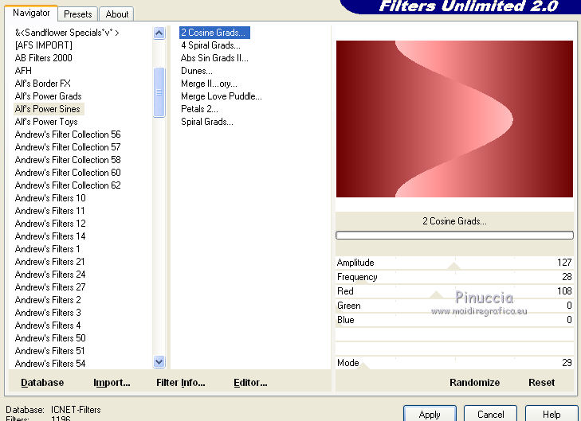Select 2 Cosine Grads... filter
The image size is (581, 421).
coord(214,33)
